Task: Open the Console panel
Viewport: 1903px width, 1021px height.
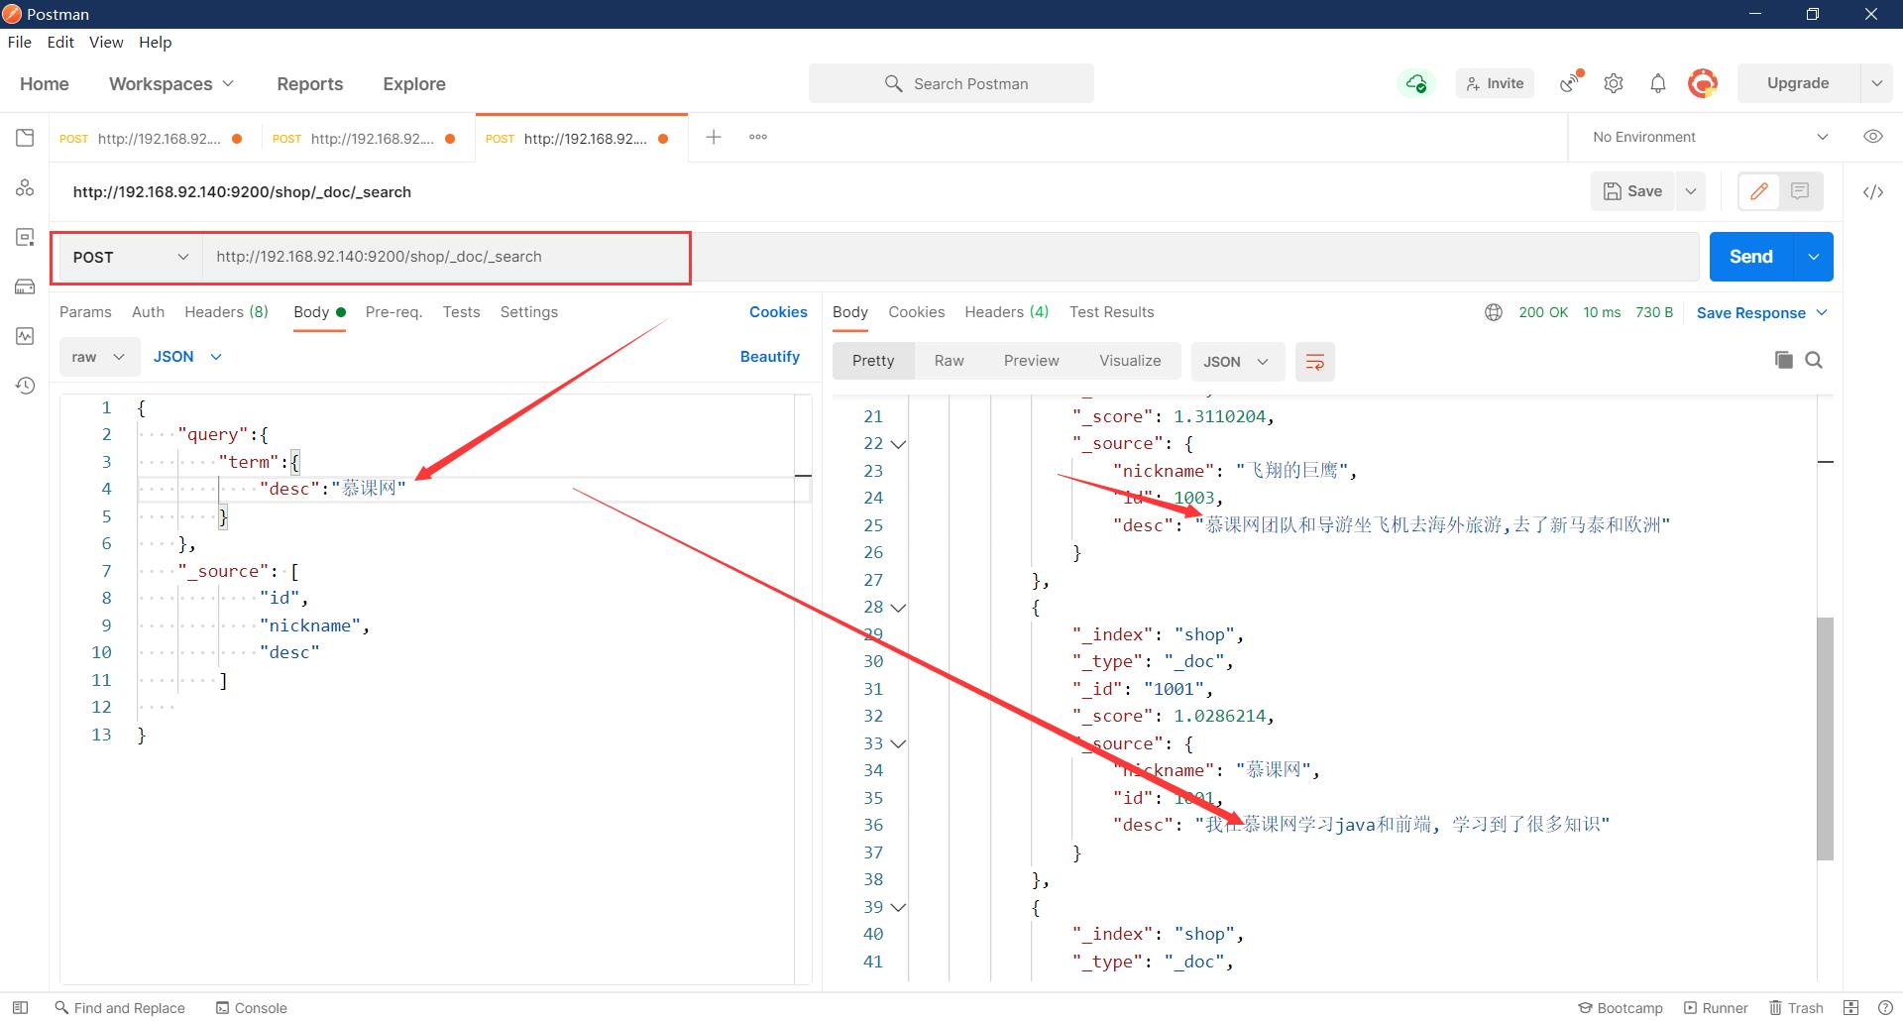Action: (x=252, y=1007)
